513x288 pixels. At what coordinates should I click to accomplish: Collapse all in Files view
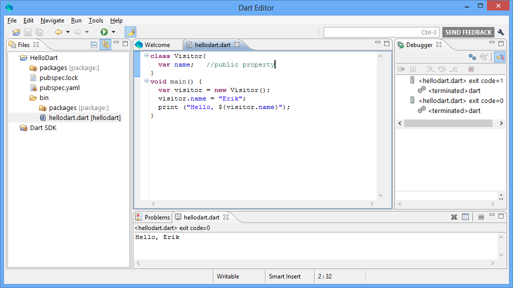pos(94,44)
